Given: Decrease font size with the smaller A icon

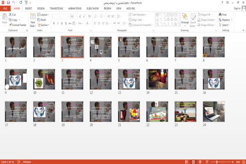Looking at the screenshot, I should [x=84, y=16].
